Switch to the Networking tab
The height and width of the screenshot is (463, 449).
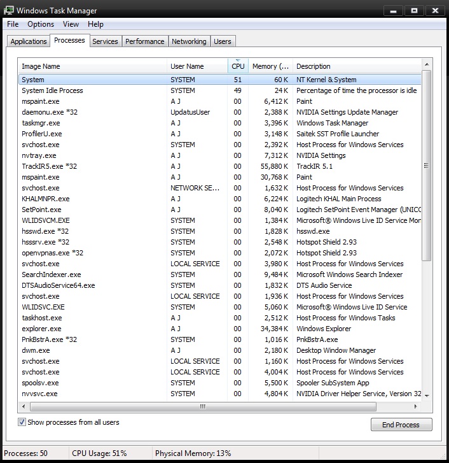(189, 41)
